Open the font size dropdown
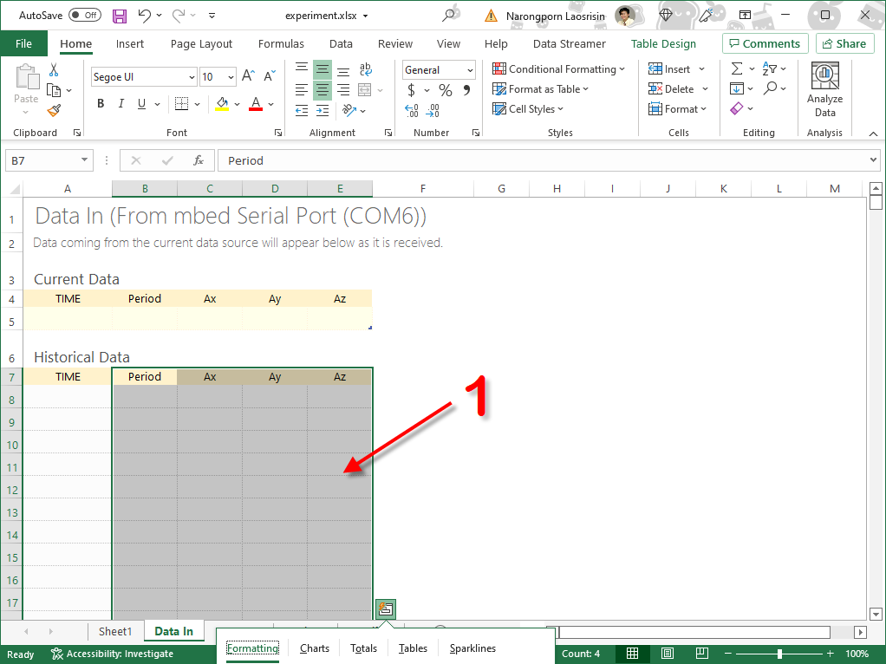Image resolution: width=886 pixels, height=664 pixels. [x=231, y=77]
